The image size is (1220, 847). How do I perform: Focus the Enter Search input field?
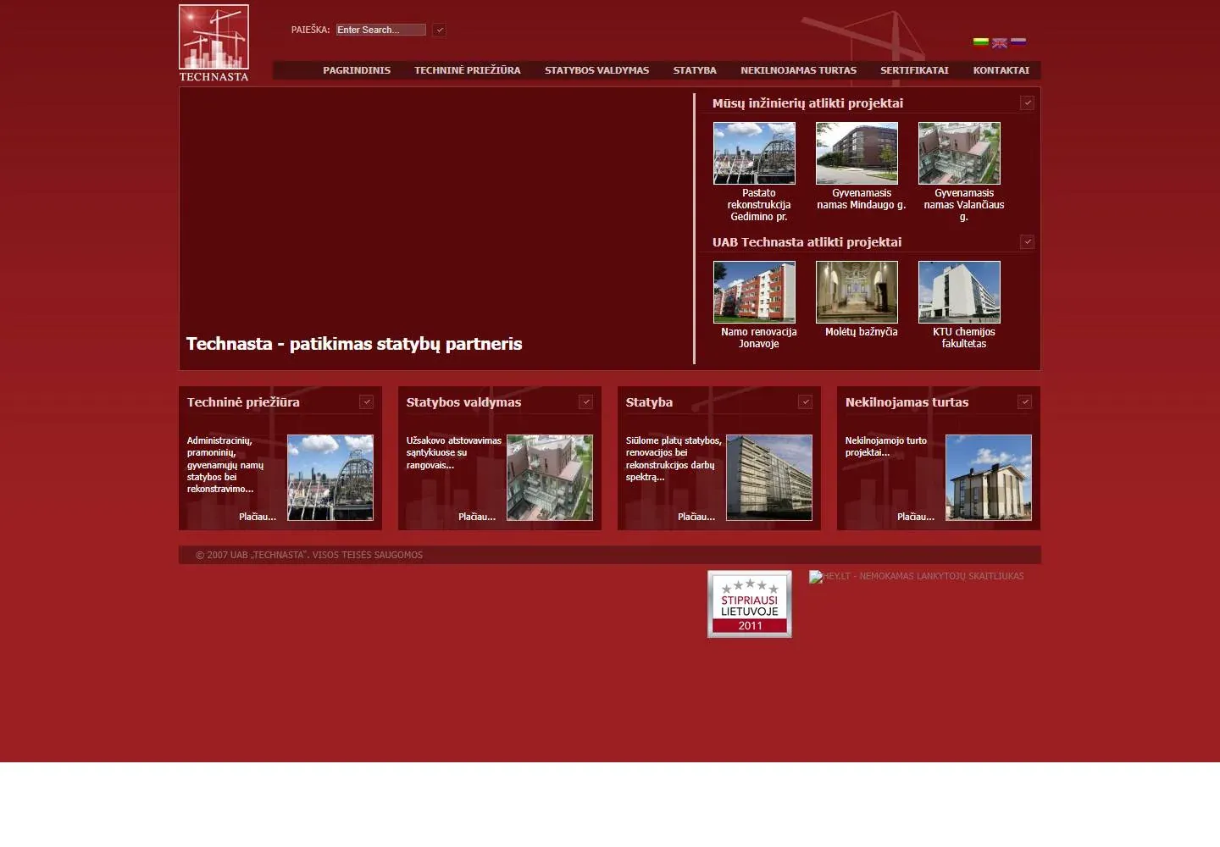380,30
